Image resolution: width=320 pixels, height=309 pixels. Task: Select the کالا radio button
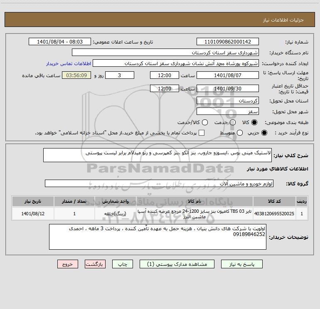[x=254, y=122]
